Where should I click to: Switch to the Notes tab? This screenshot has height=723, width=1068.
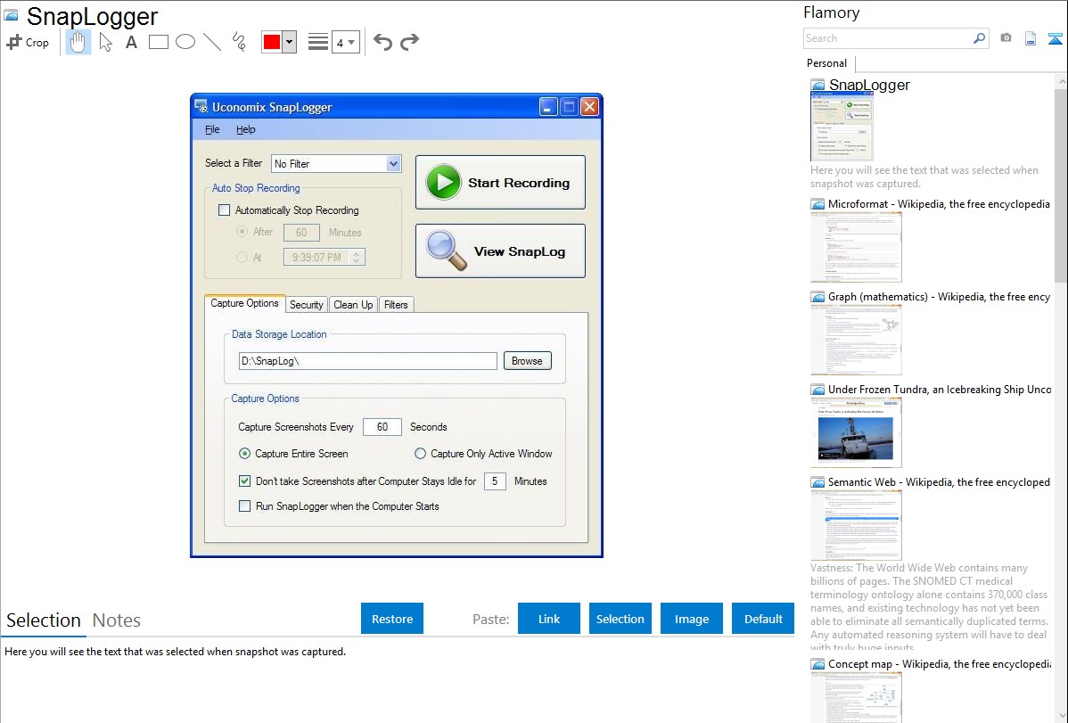tap(117, 620)
